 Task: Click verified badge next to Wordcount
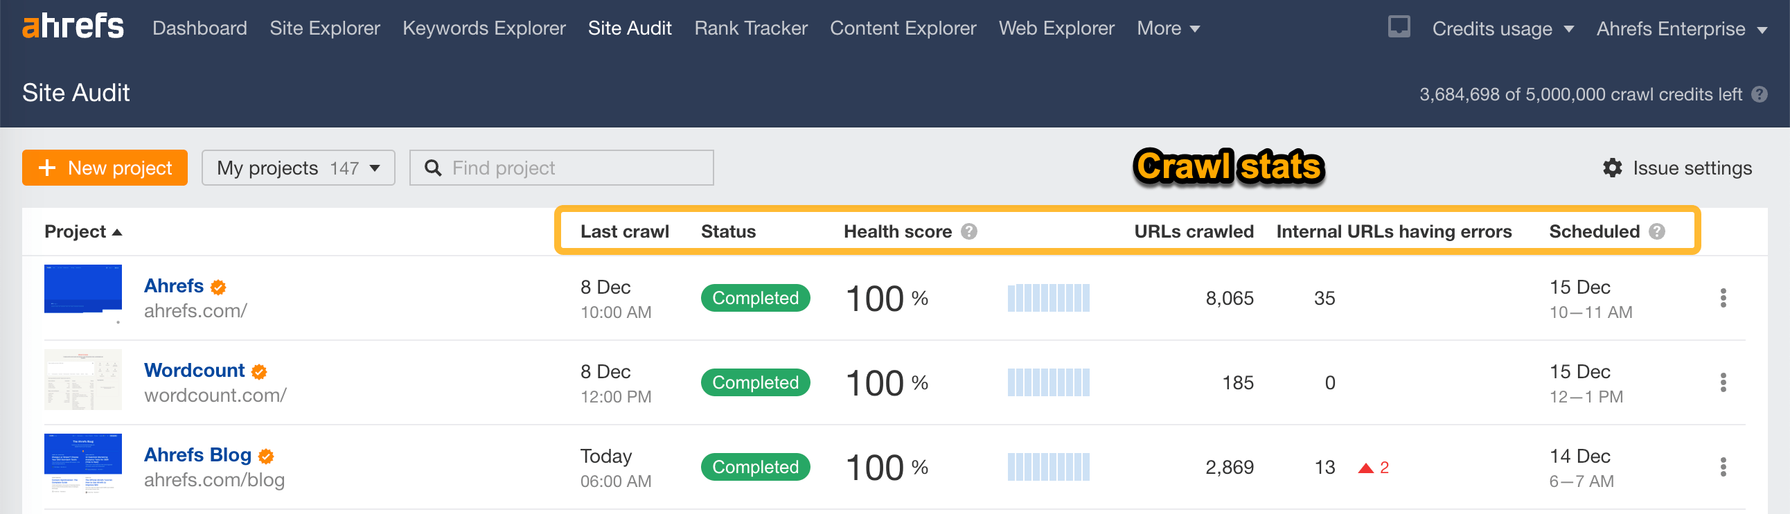[x=259, y=371]
